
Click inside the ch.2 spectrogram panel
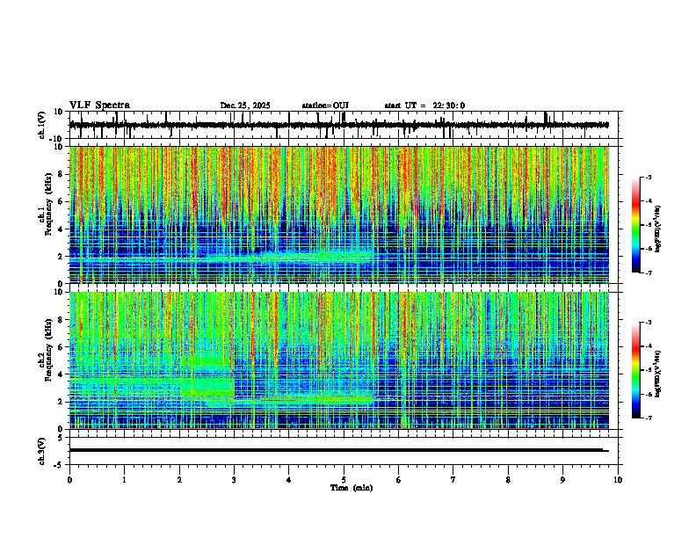point(339,360)
